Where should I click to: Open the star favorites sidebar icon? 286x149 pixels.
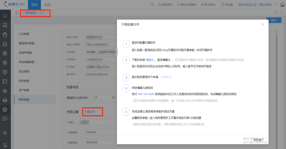5,133
